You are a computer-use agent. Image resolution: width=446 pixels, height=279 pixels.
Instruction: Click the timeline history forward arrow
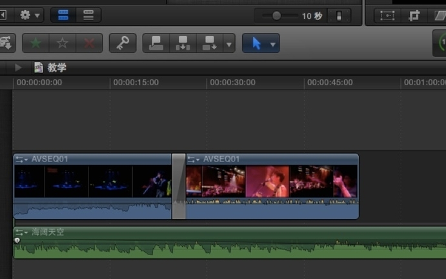tap(19, 67)
